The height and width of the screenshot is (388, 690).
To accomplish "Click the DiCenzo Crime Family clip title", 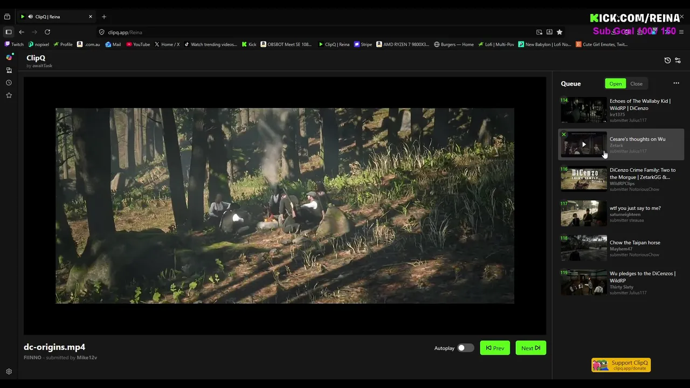I will (642, 174).
